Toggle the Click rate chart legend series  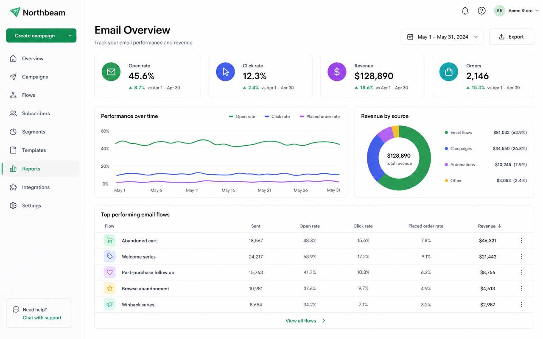pos(277,117)
